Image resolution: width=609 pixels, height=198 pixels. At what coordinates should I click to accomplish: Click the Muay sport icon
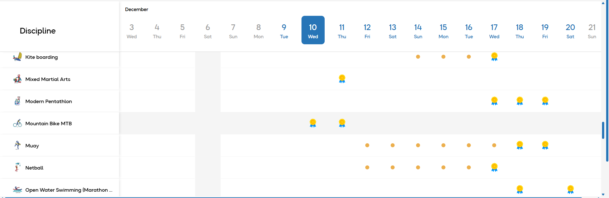coord(17,145)
